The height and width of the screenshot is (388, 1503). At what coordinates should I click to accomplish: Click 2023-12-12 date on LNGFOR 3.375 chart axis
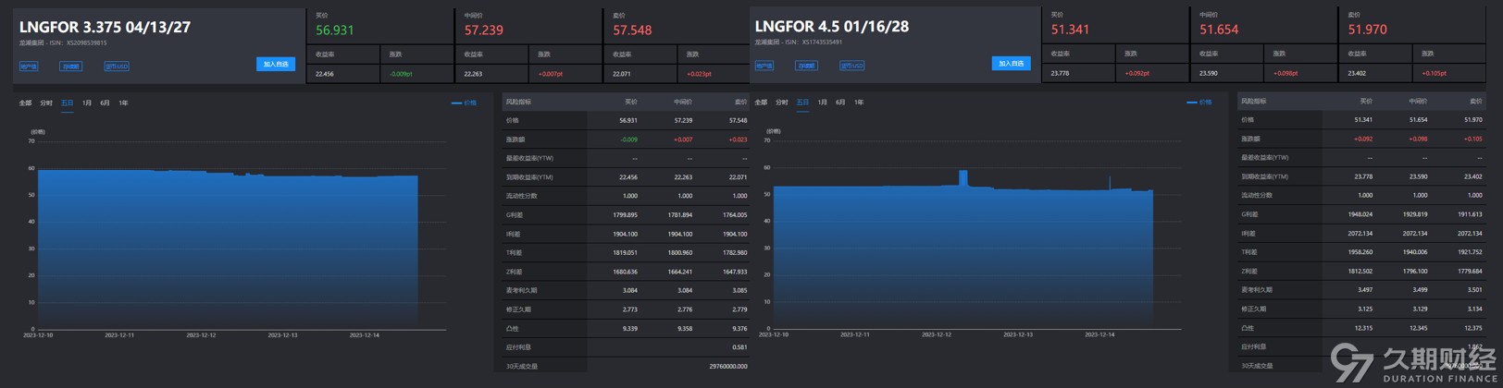pos(201,335)
